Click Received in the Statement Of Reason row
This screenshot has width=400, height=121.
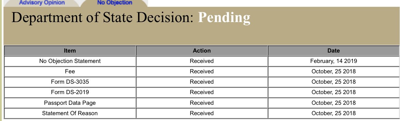point(202,113)
